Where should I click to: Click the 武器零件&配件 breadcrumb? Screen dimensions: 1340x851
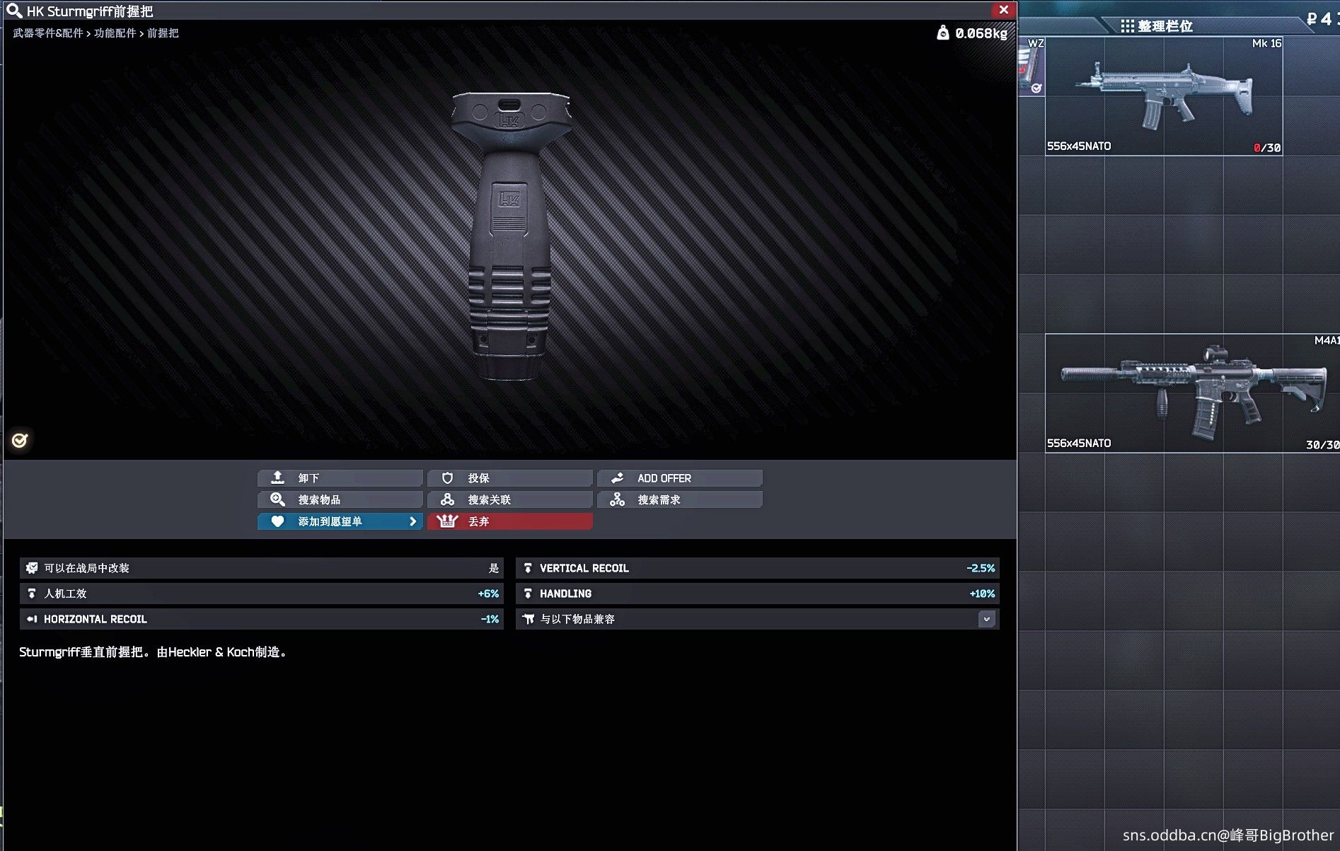[48, 33]
